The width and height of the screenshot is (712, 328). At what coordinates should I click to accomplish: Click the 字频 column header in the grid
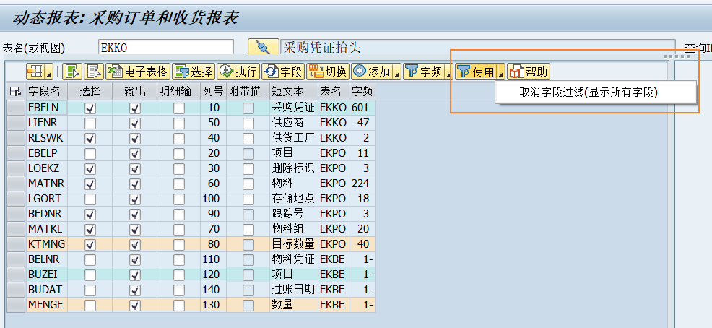coord(362,92)
